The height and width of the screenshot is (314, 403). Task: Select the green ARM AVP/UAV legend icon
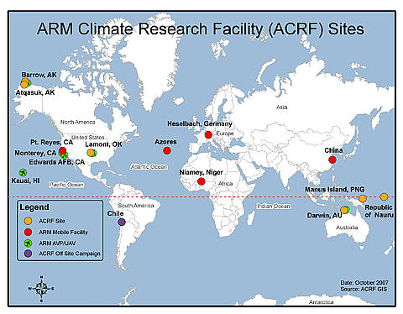point(28,243)
